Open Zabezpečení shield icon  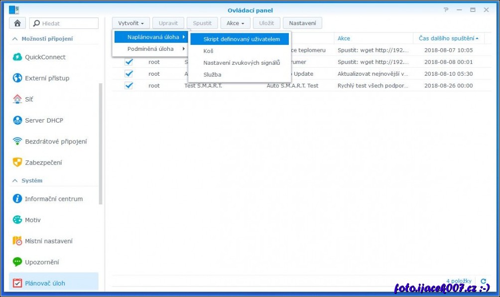[17, 162]
